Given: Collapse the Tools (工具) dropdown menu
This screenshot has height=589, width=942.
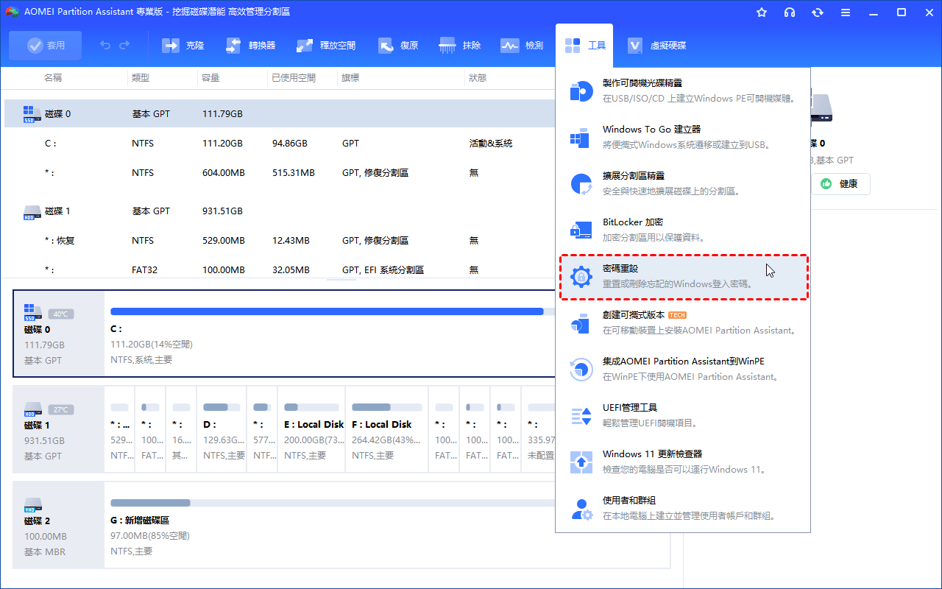Looking at the screenshot, I should 586,46.
